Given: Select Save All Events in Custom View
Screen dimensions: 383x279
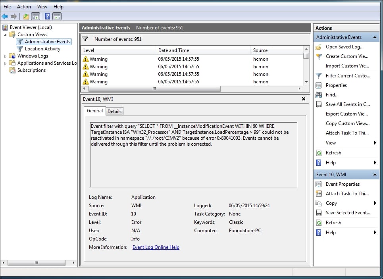Looking at the screenshot, I should coord(347,104).
